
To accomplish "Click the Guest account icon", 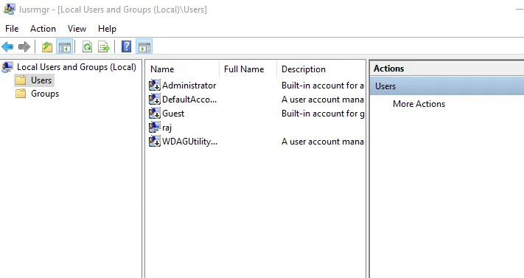I will click(154, 114).
